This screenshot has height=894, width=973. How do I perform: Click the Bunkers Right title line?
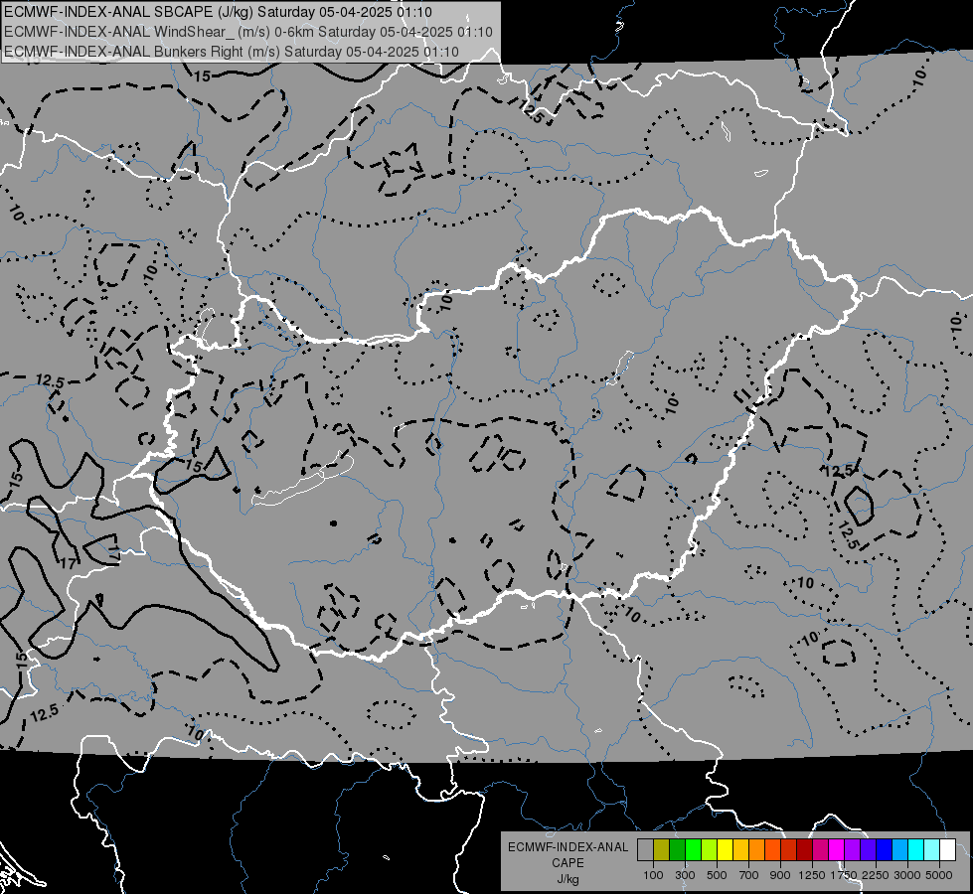coord(232,52)
